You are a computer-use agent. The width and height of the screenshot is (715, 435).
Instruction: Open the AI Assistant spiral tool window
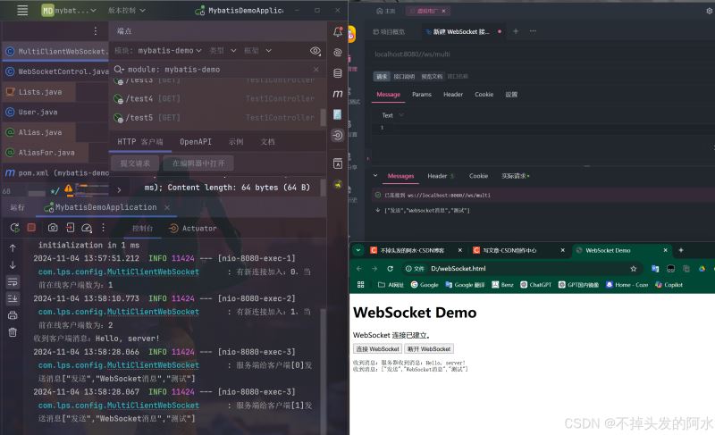[338, 53]
